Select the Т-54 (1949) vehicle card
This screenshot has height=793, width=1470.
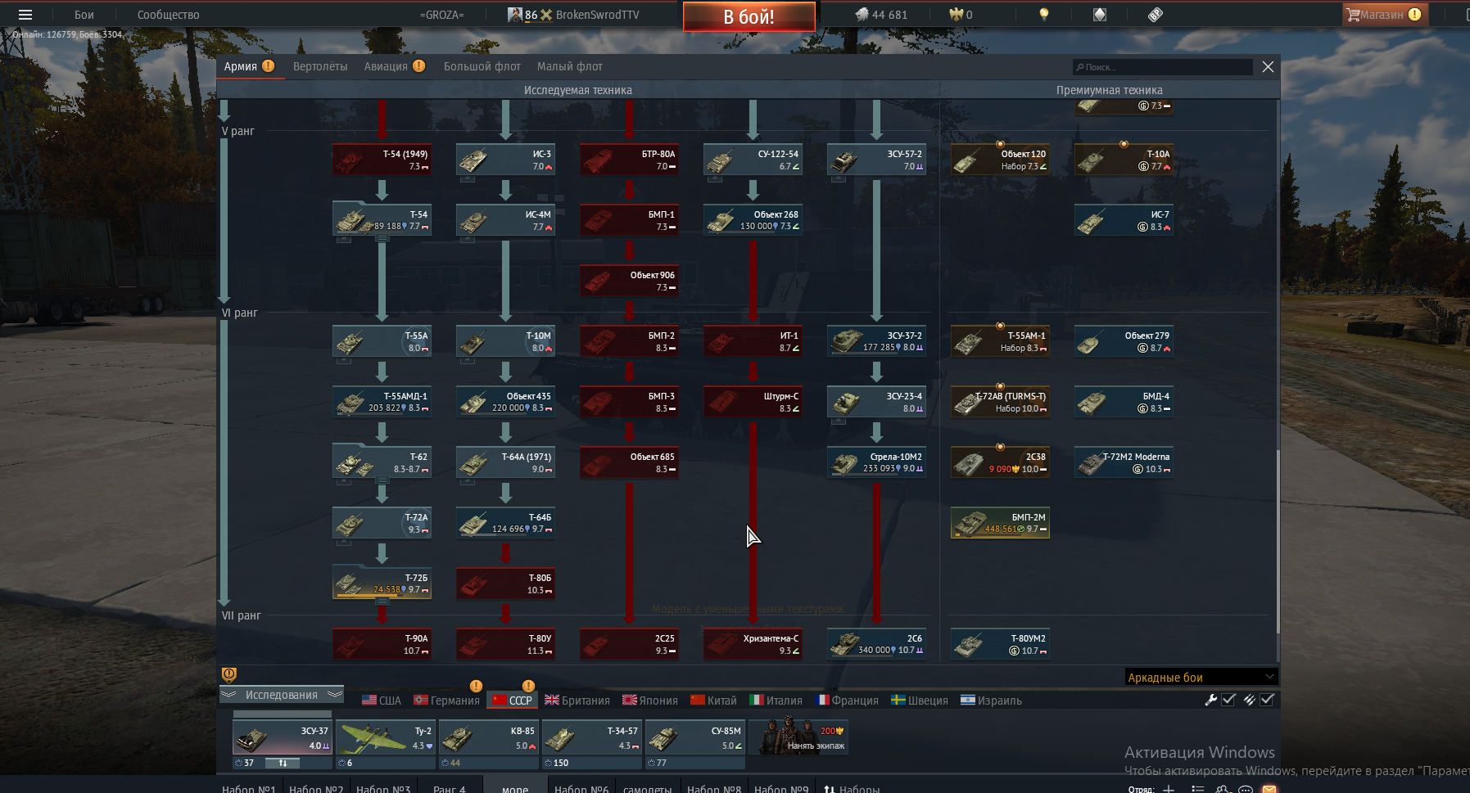click(x=382, y=160)
